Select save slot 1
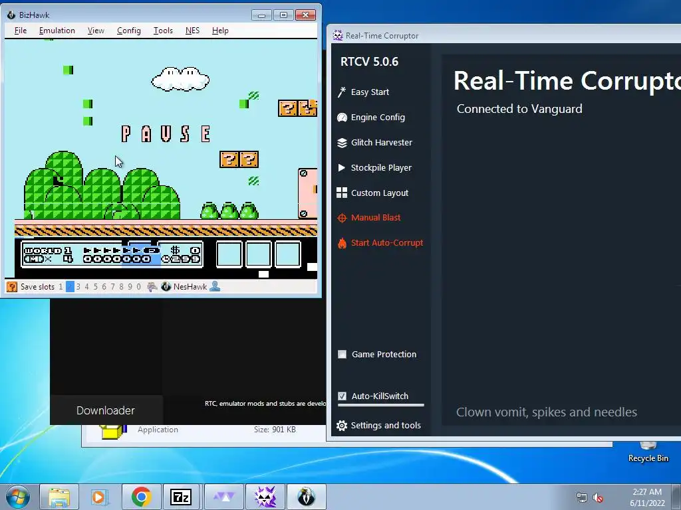The image size is (681, 510). click(x=61, y=287)
